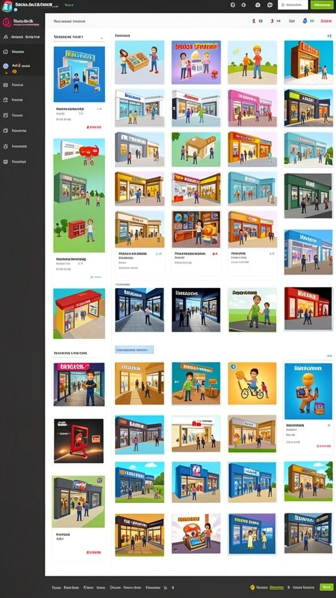Viewport: 336px width, 598px height.
Task: Click the green button in the top bar
Action: click(x=321, y=5)
